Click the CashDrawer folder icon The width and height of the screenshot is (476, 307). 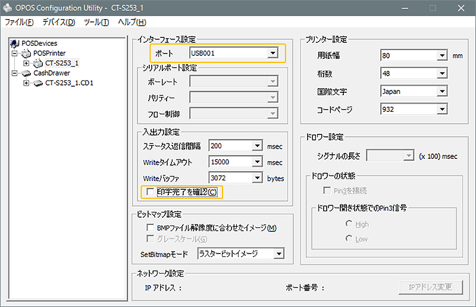(x=26, y=73)
